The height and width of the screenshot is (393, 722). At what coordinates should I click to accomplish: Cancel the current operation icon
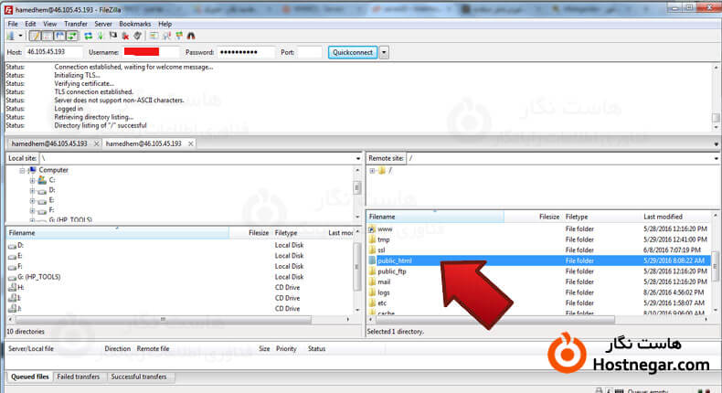[x=112, y=36]
